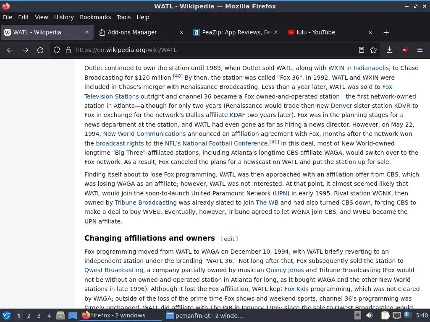Open the File menu
The height and width of the screenshot is (322, 430).
(x=8, y=17)
